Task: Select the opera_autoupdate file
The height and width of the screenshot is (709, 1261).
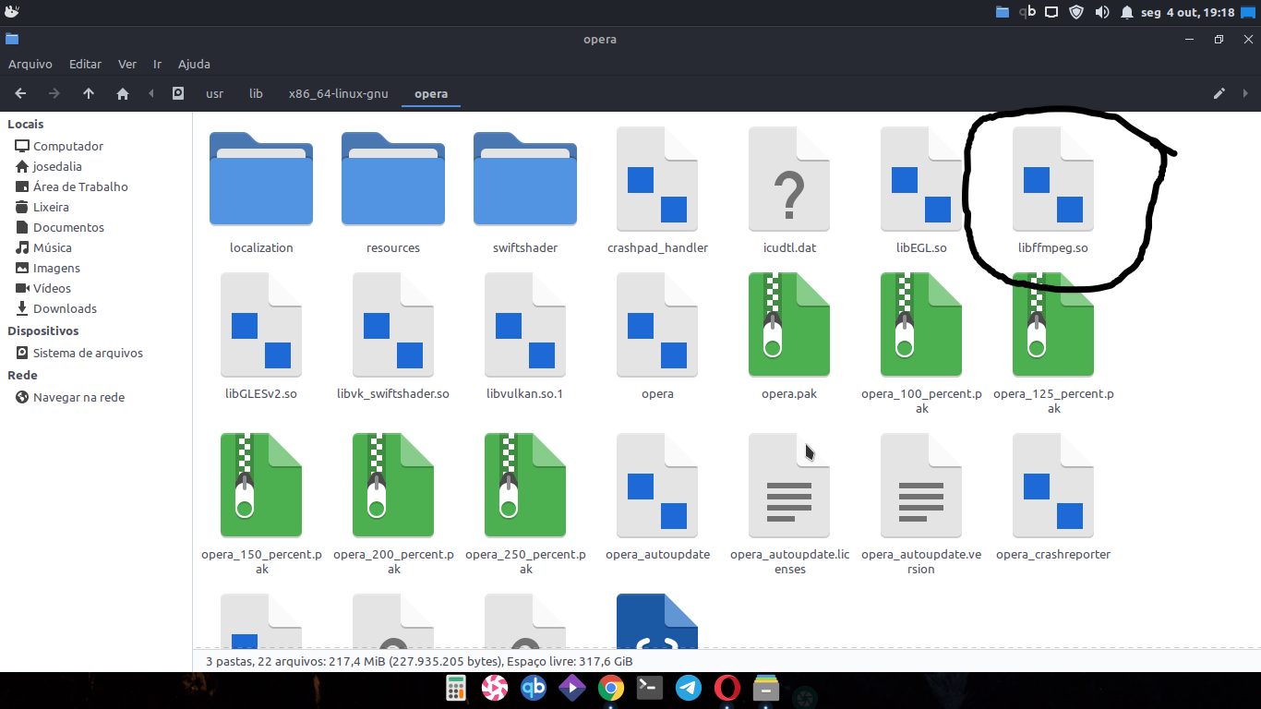Action: [x=657, y=486]
